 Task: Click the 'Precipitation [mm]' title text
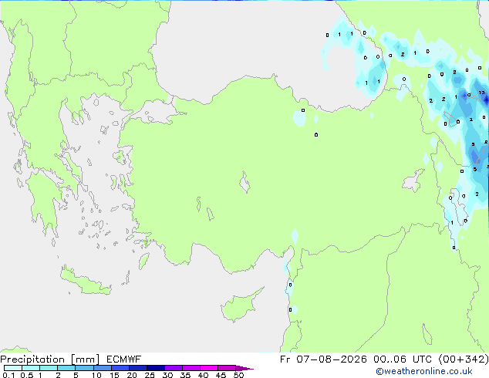(x=50, y=359)
